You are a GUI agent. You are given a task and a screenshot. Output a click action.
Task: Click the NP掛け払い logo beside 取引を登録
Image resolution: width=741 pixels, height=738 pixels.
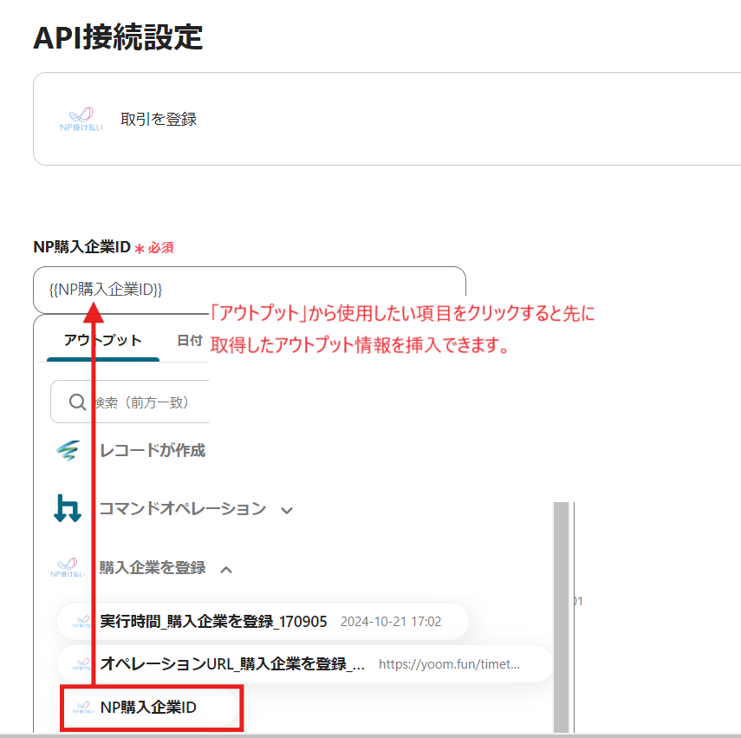(81, 120)
